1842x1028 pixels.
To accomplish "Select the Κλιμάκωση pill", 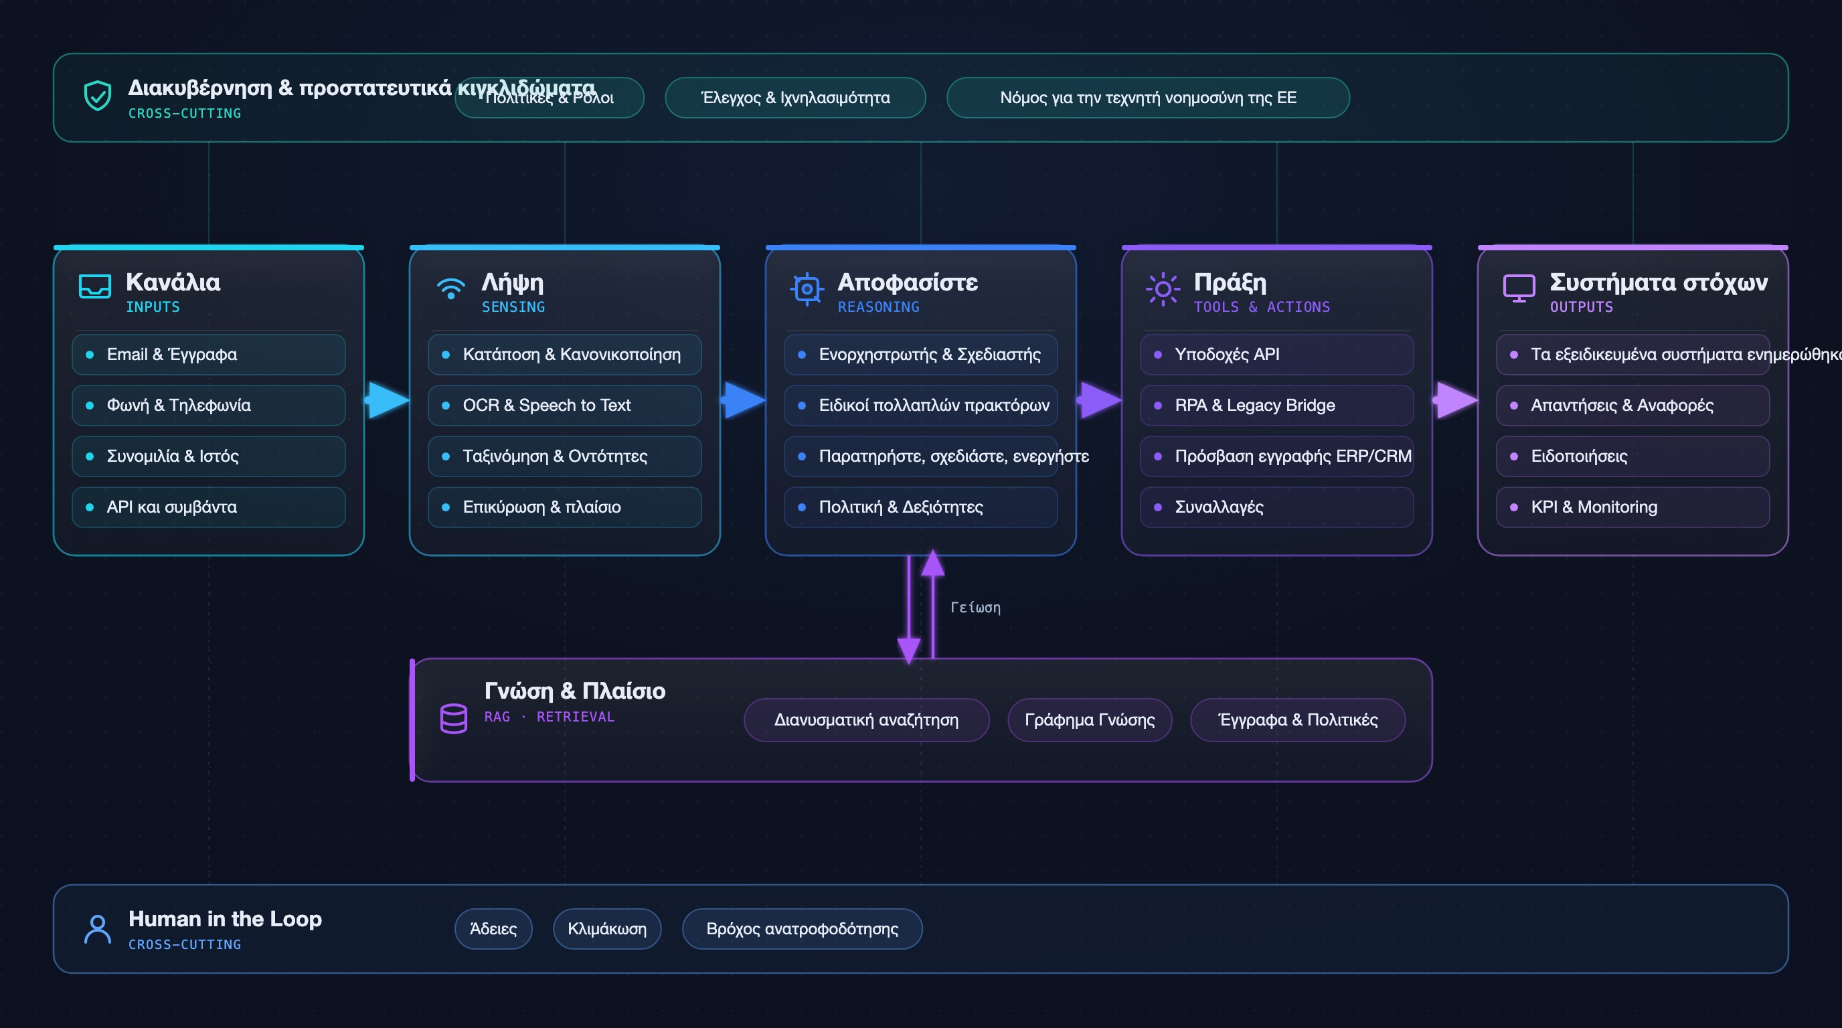I will click(606, 929).
